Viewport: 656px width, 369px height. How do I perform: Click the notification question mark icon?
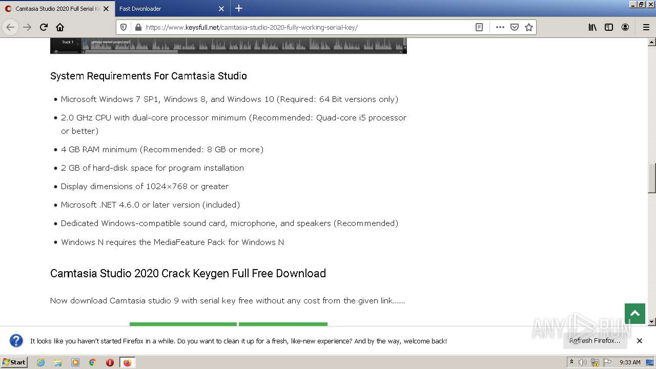click(16, 341)
